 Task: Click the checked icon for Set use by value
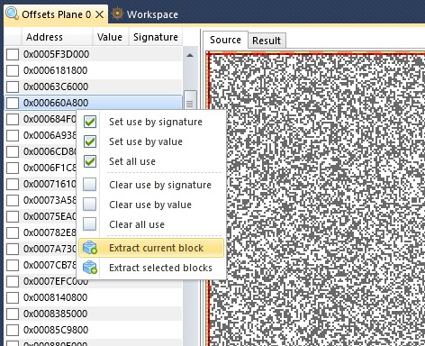[x=90, y=141]
